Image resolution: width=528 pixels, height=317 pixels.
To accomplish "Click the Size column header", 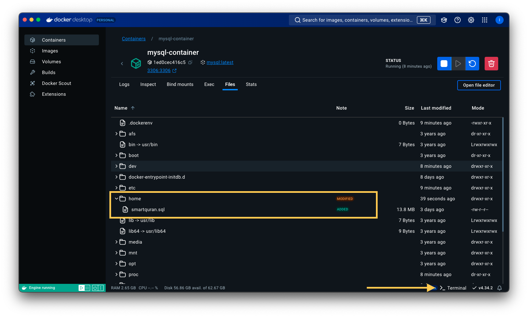I will [x=409, y=108].
